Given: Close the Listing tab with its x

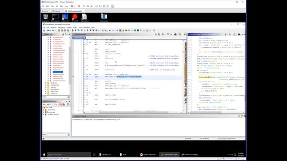Looking at the screenshot, I should click(85, 38).
